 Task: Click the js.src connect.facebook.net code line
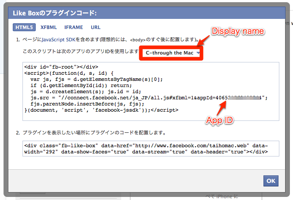[x=149, y=98]
